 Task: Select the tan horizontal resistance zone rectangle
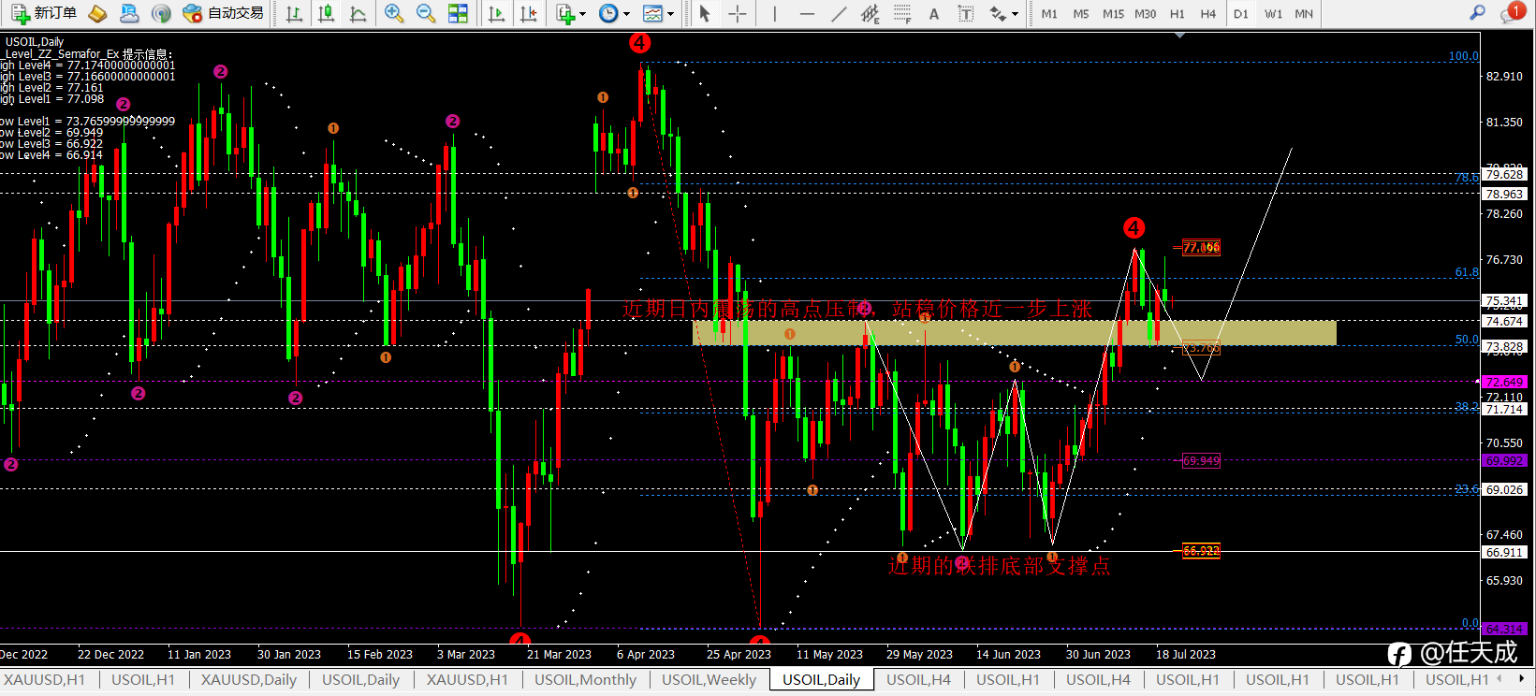coord(1014,333)
